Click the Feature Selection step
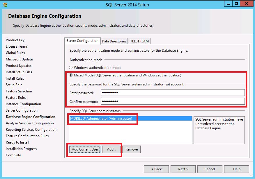The width and height of the screenshot is (255, 179). [x=19, y=91]
